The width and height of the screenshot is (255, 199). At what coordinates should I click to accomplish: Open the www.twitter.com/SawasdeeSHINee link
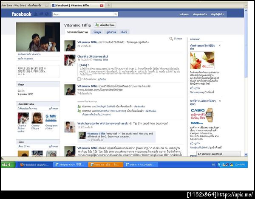[100, 90]
